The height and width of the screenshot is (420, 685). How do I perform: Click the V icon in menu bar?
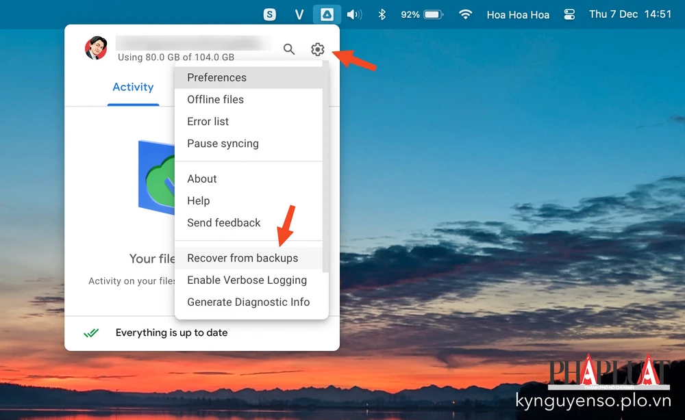299,14
